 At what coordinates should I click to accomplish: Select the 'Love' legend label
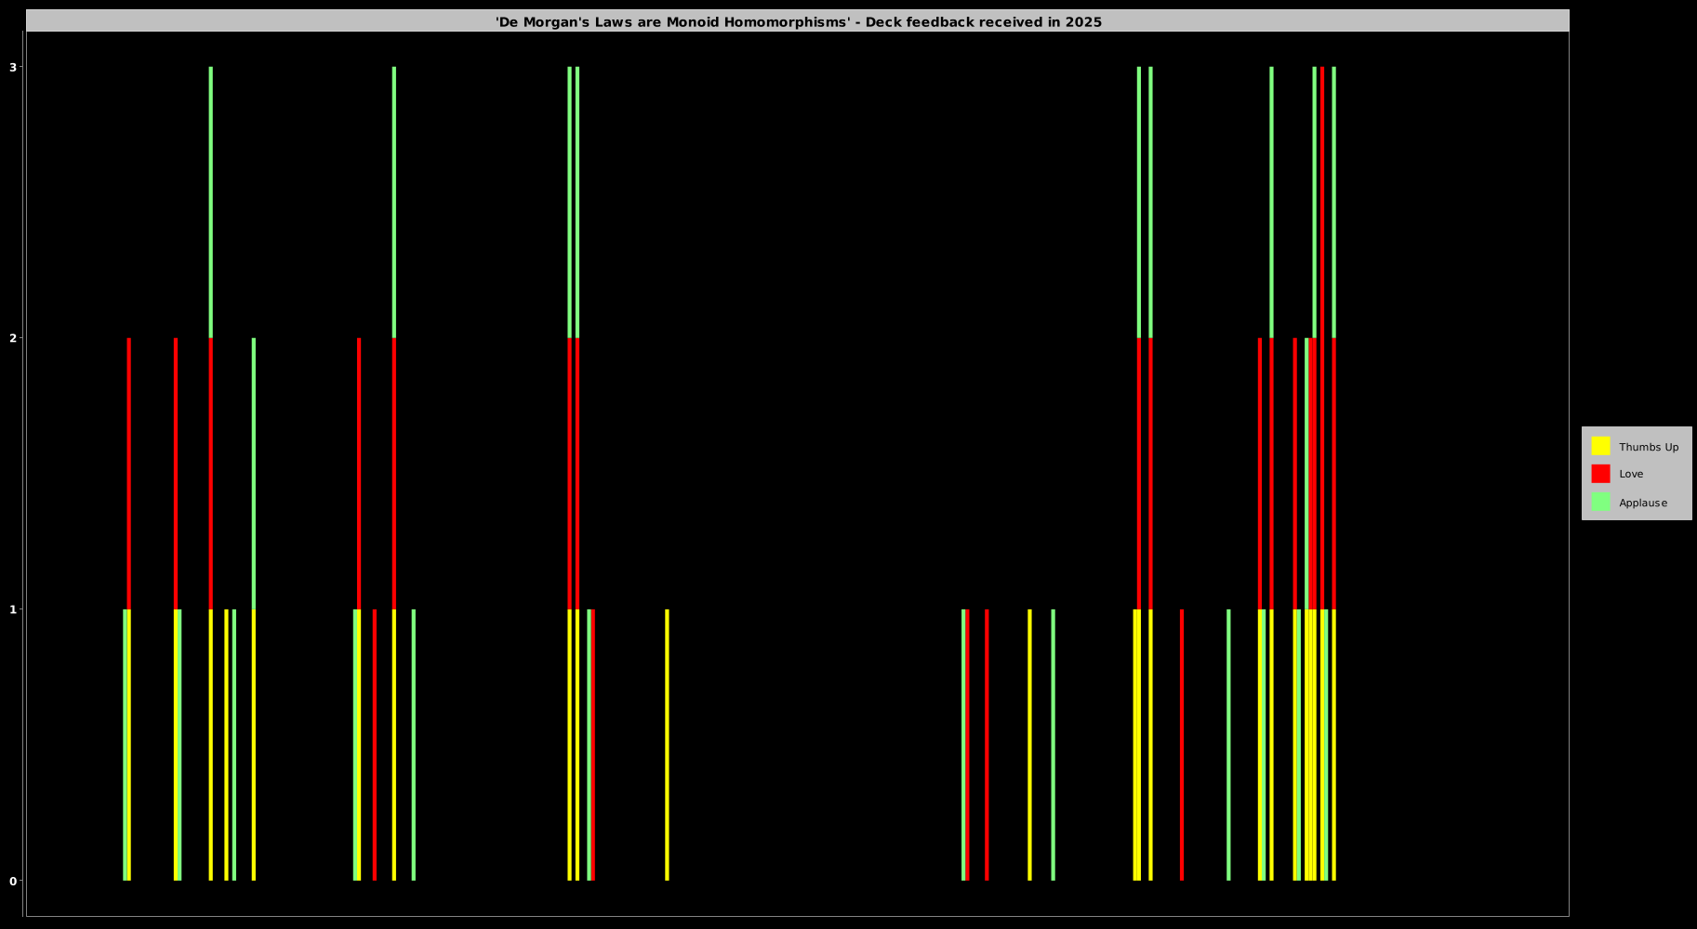click(x=1631, y=474)
